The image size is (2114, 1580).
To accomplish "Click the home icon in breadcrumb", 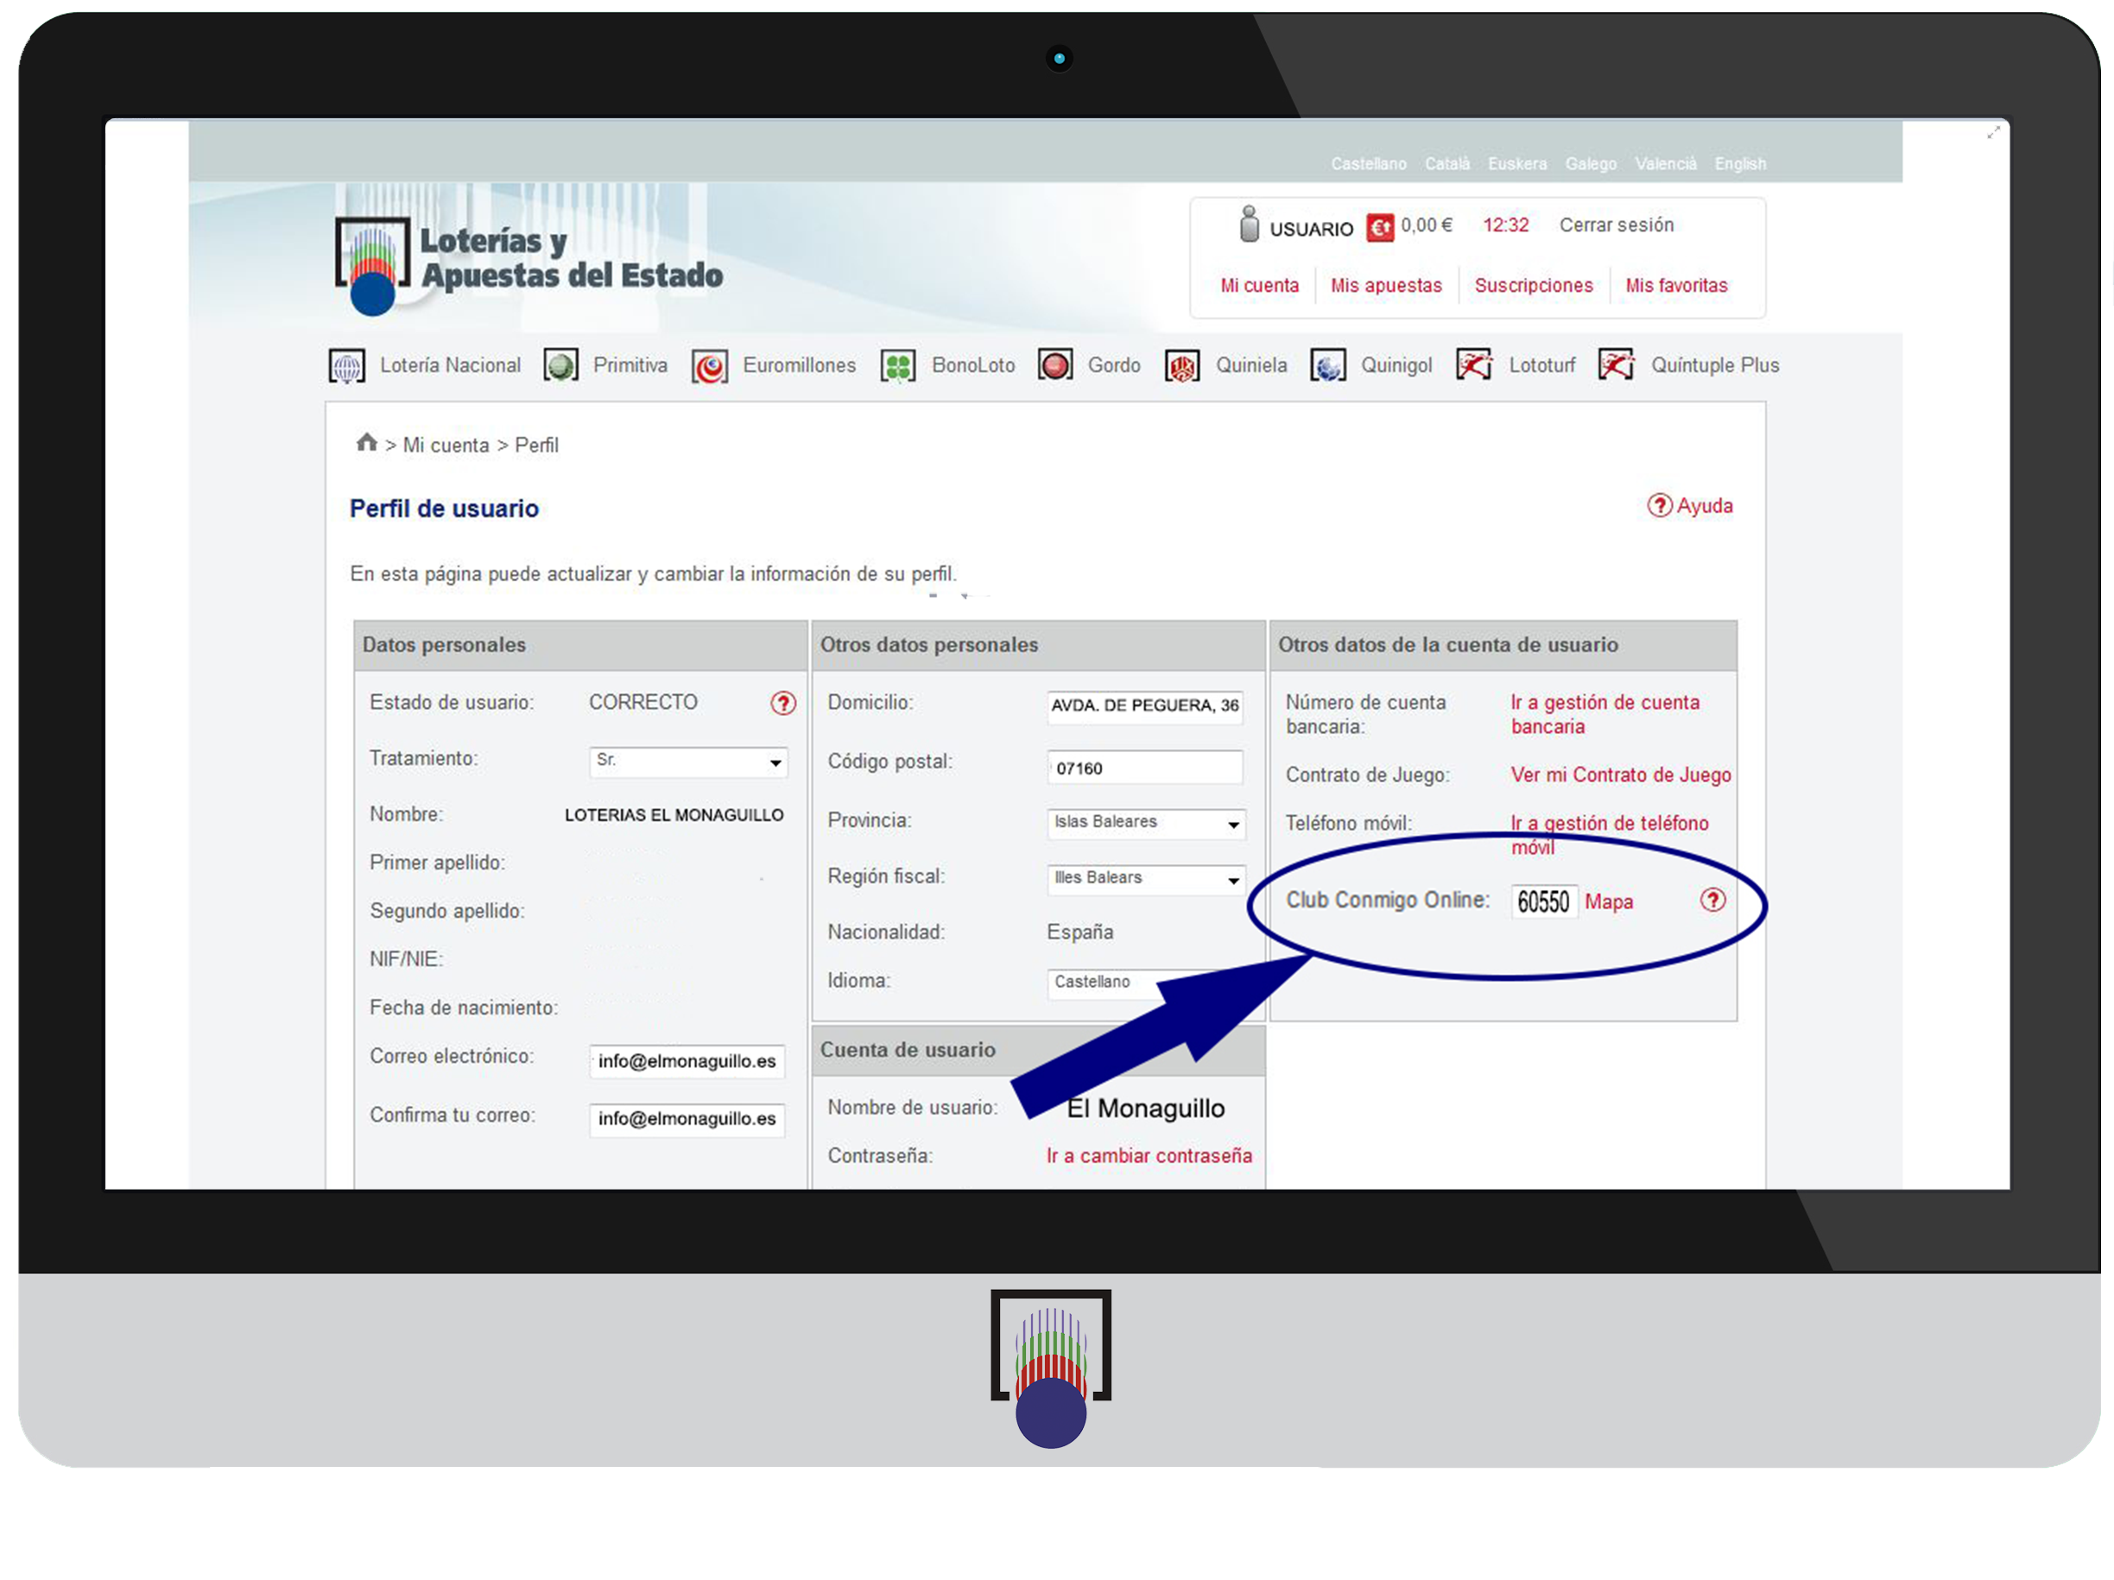I will coord(366,443).
